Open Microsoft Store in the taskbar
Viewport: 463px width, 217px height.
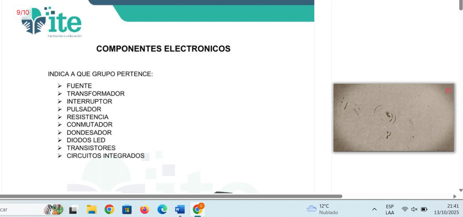[127, 209]
